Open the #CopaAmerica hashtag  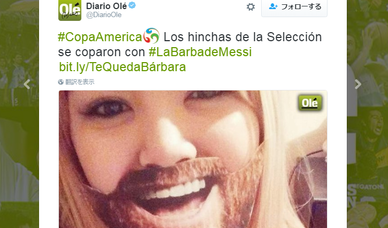[x=100, y=37]
